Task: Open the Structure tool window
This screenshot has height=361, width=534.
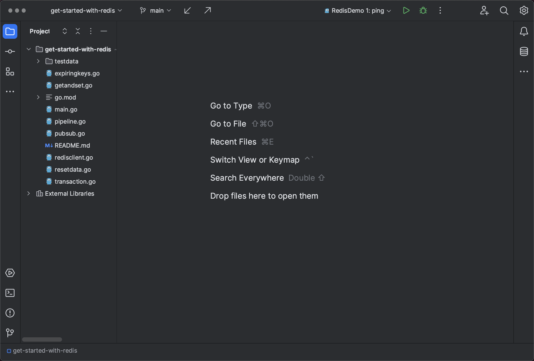Action: [10, 71]
